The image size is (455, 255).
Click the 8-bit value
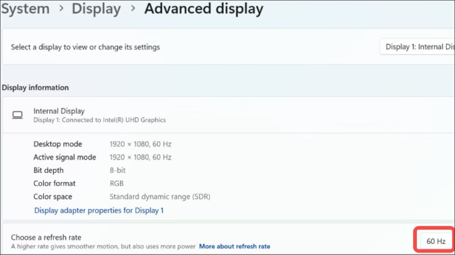118,170
